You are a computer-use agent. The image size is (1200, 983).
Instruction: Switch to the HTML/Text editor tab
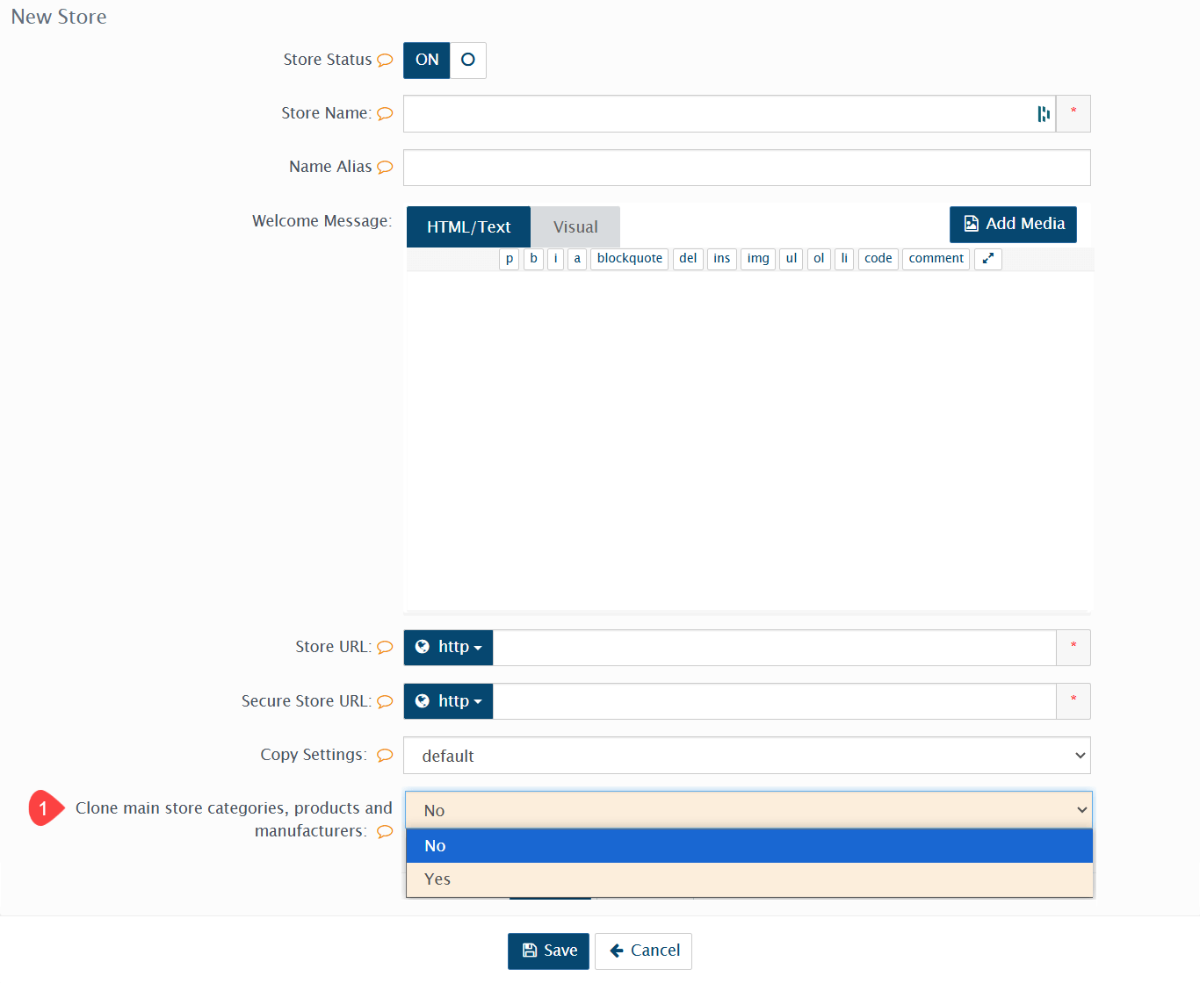tap(468, 227)
